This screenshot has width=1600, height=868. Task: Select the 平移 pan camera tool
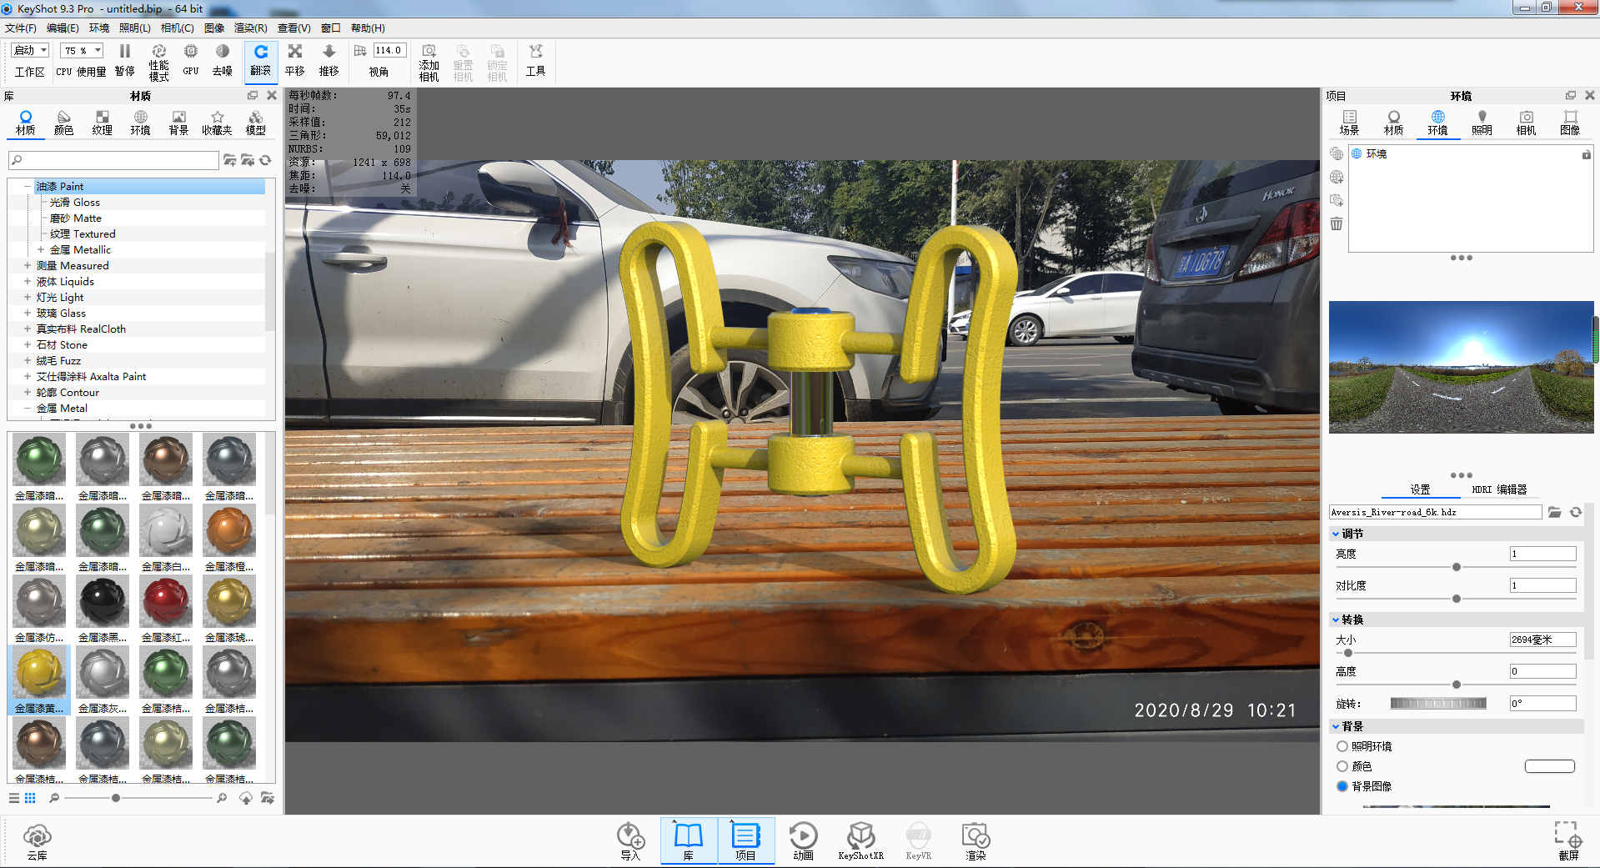(x=295, y=61)
